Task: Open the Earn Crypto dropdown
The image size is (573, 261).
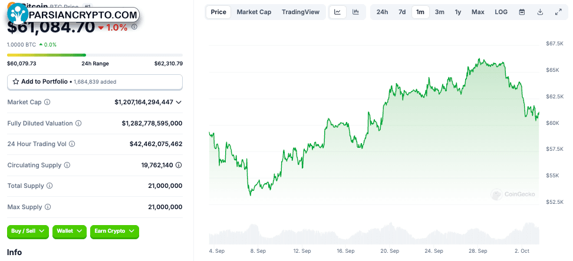Action: point(114,232)
